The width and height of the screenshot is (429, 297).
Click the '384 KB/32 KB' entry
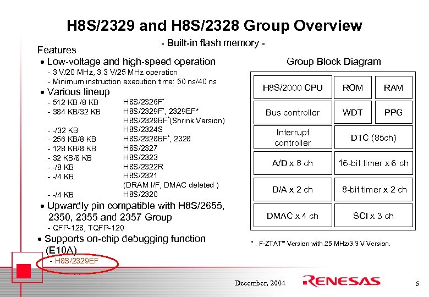tap(76, 112)
